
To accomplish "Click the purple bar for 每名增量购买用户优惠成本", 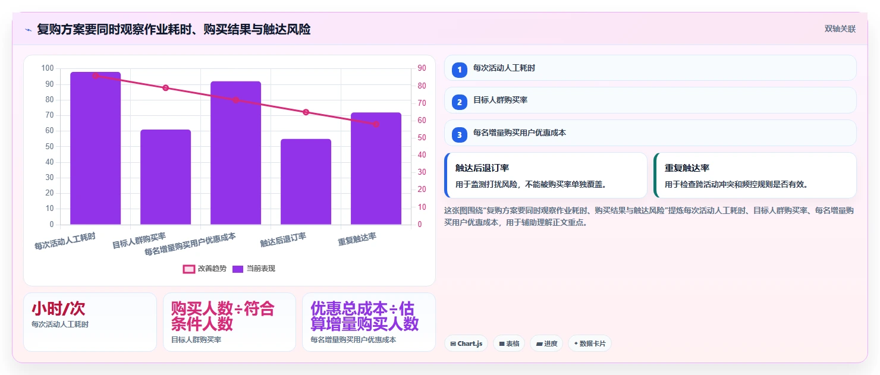I will pyautogui.click(x=235, y=153).
